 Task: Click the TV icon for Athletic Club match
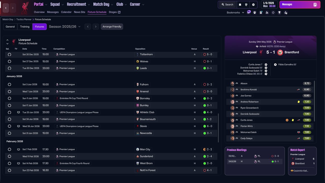[19, 112]
